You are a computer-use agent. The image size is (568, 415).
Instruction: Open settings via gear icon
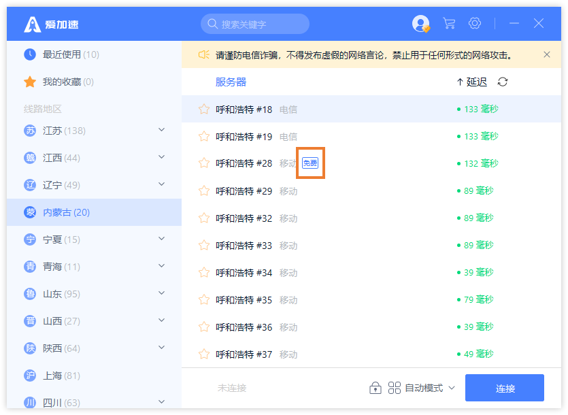pos(475,23)
